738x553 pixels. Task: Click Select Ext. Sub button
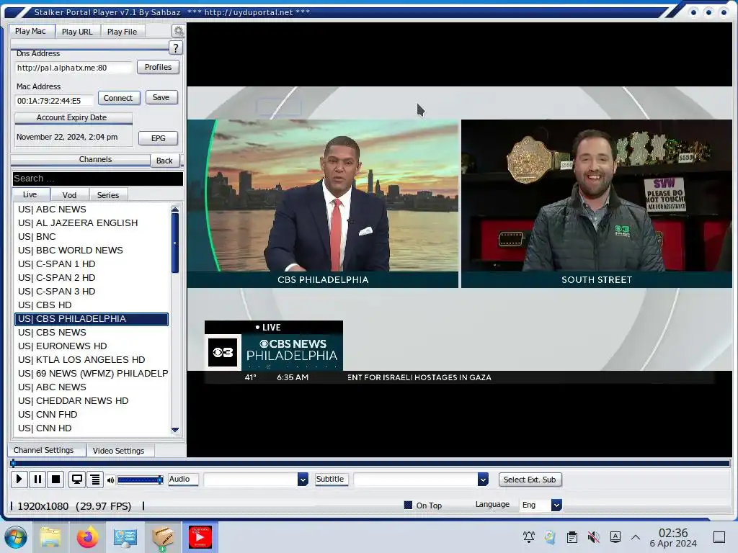tap(530, 480)
